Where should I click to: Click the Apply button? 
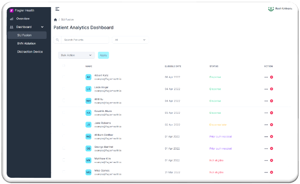(103, 55)
